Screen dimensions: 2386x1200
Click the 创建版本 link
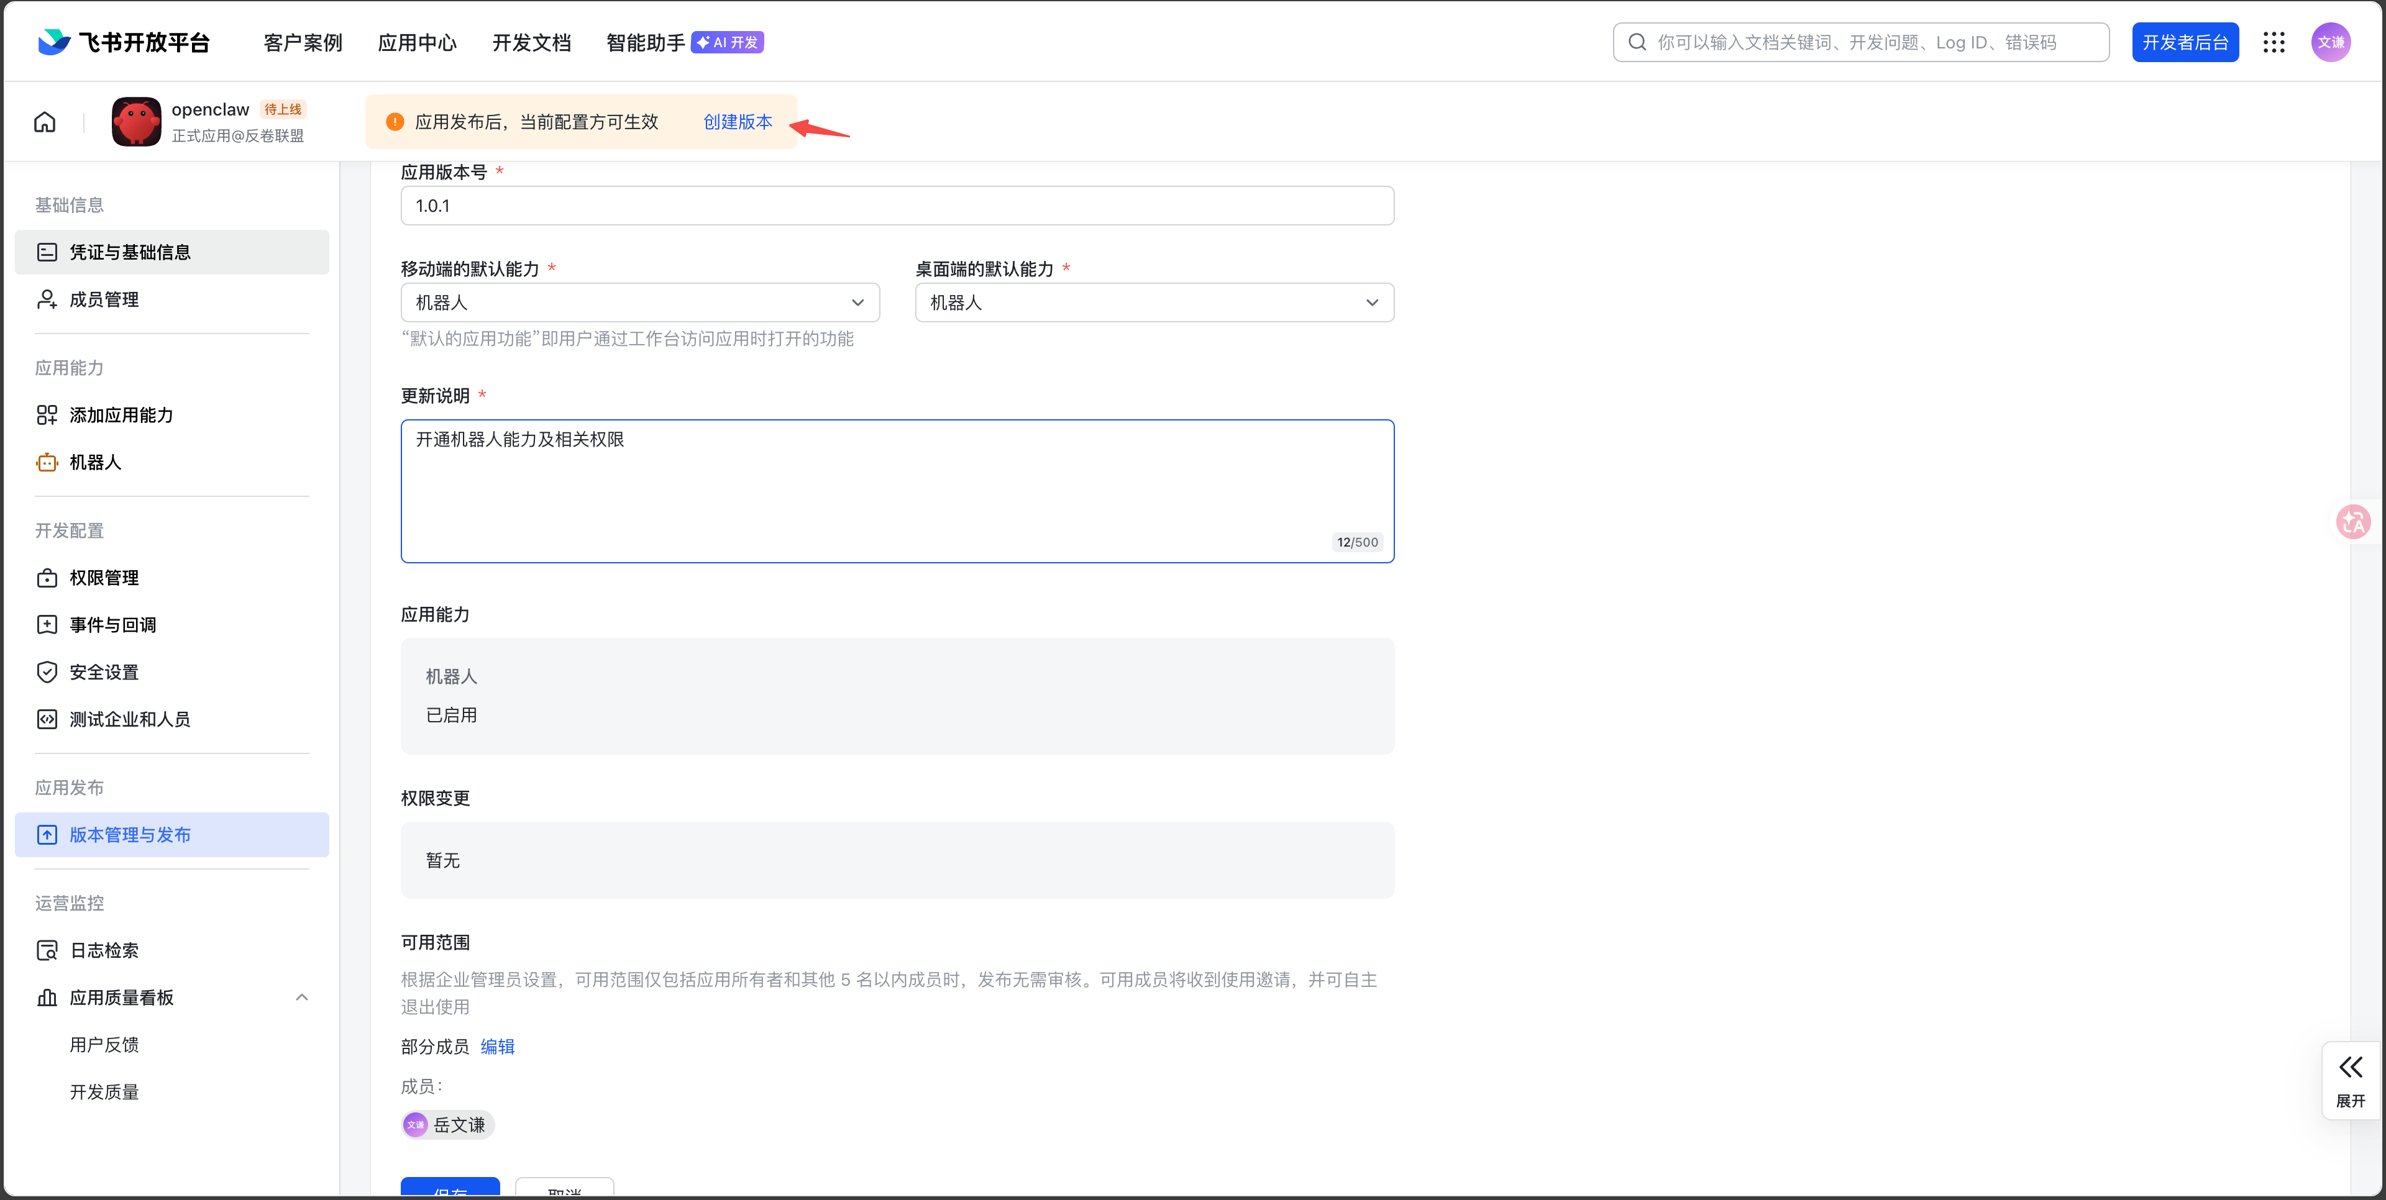738,121
